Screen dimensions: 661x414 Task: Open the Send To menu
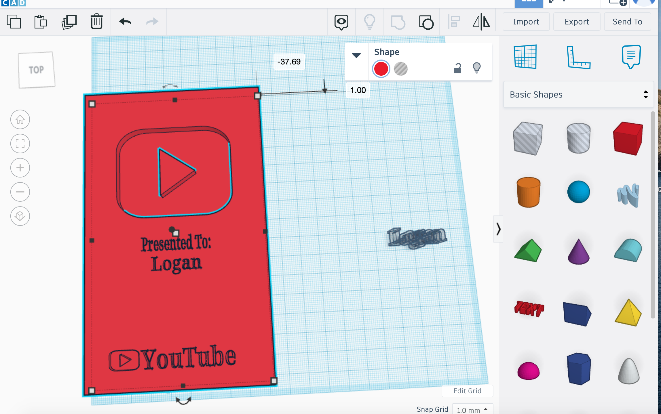[x=627, y=22]
